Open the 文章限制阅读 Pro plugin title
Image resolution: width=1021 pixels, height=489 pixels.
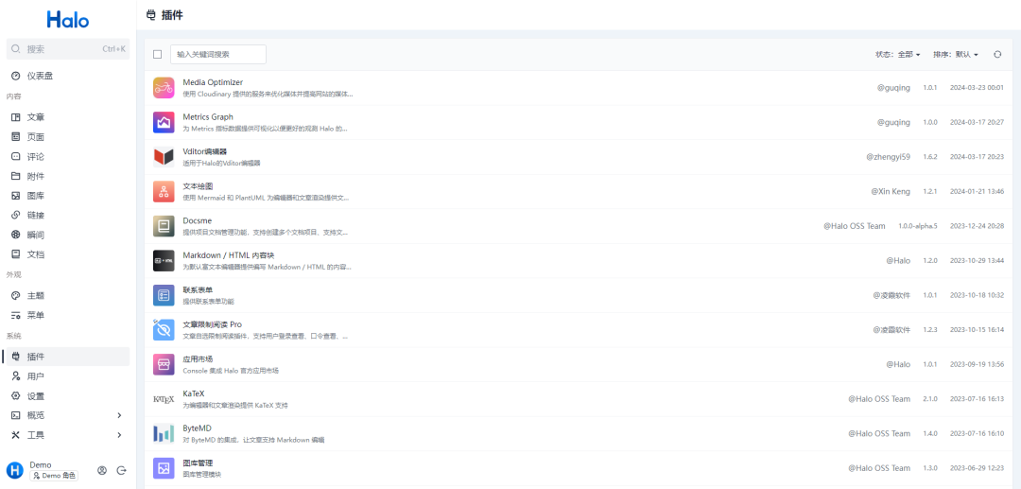click(x=213, y=324)
